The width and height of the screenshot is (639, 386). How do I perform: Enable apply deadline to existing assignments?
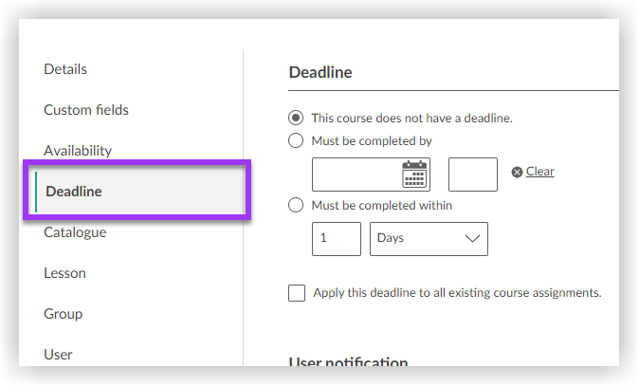click(x=297, y=293)
